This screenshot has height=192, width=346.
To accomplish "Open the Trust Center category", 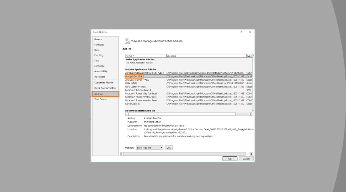I will click(105, 99).
